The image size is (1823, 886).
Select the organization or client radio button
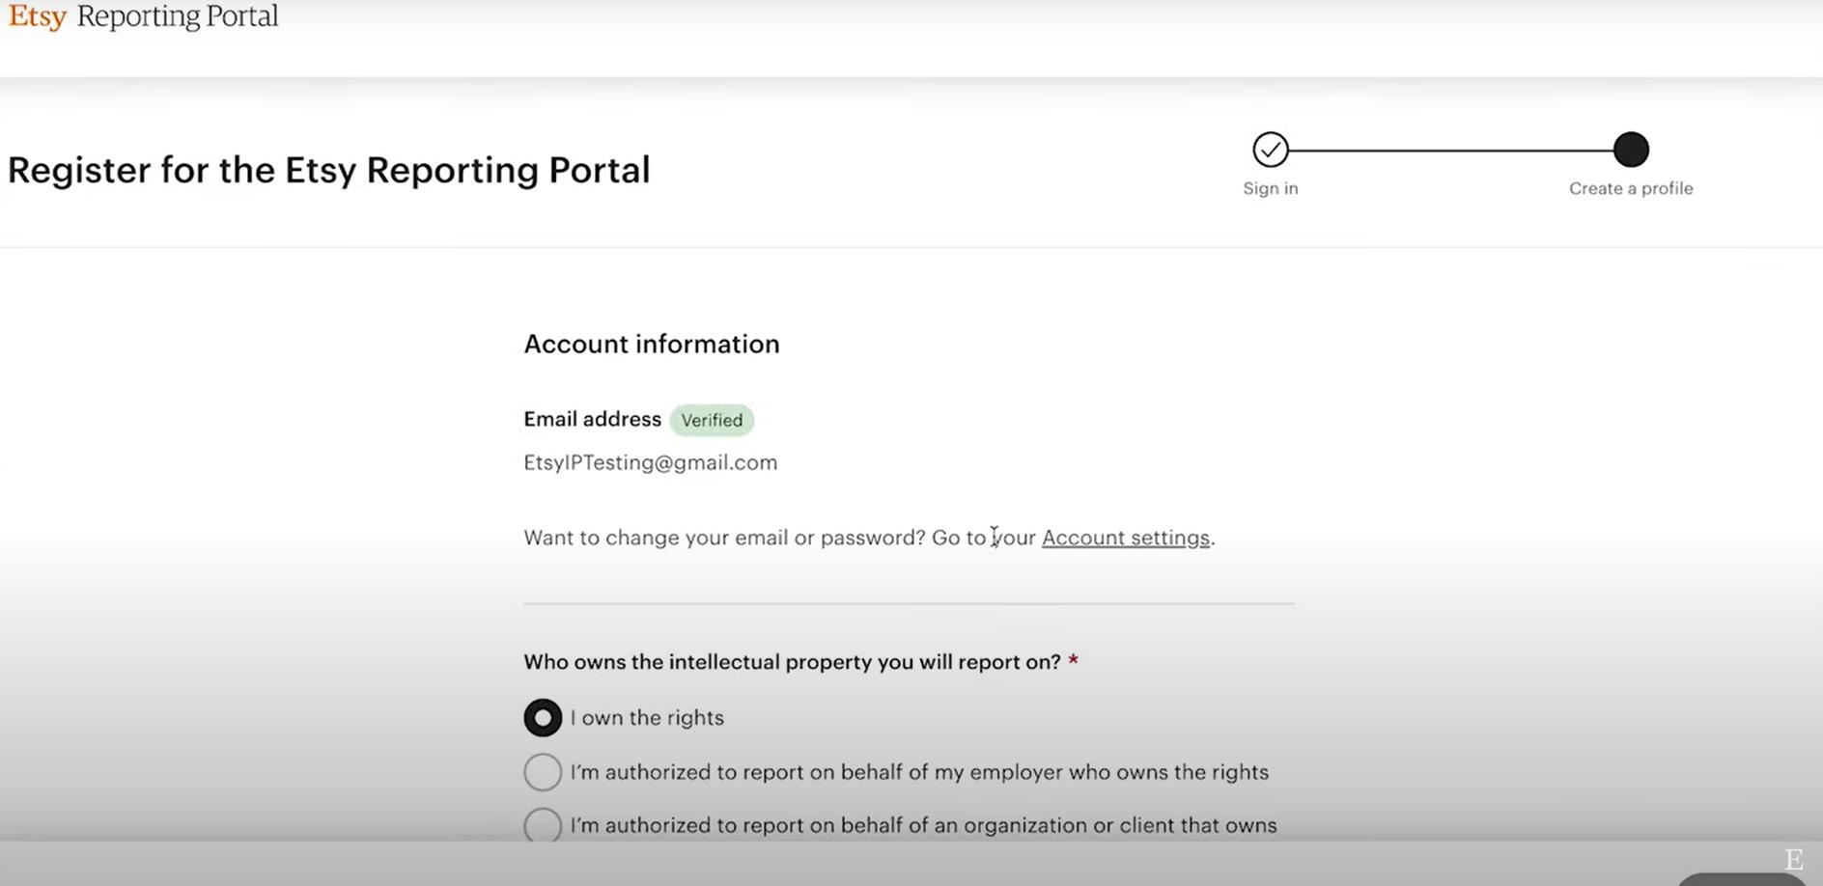(x=543, y=826)
